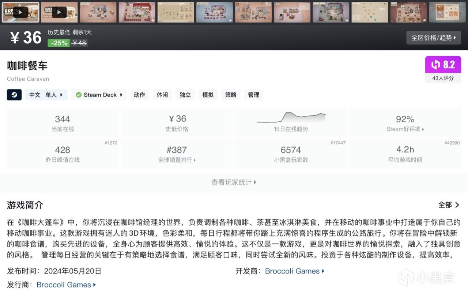Click the 咖啡餐车 game title

pyautogui.click(x=27, y=66)
